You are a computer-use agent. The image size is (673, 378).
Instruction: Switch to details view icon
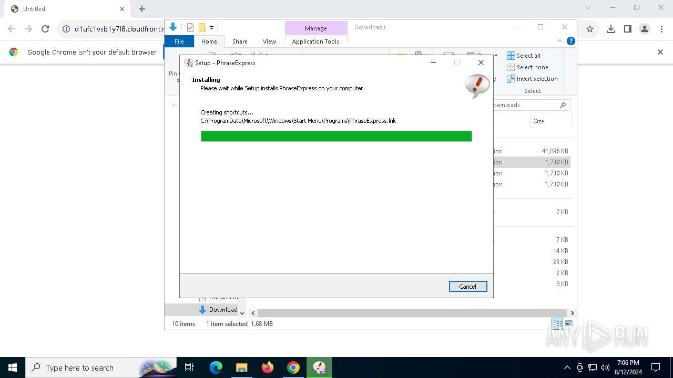point(557,324)
